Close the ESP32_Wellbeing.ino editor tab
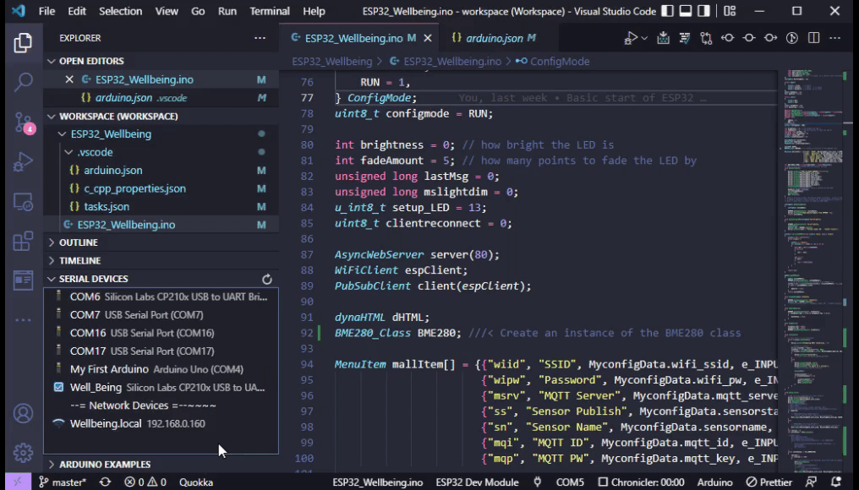The height and width of the screenshot is (490, 859). (428, 38)
